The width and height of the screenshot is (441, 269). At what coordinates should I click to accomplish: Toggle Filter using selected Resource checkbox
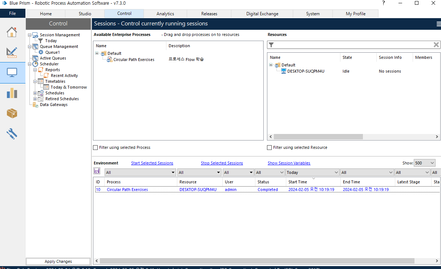pyautogui.click(x=269, y=147)
